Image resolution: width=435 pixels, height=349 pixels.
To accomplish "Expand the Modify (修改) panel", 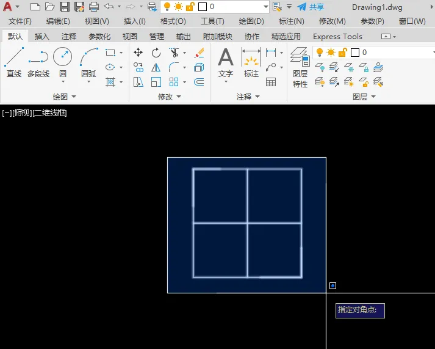I will tap(170, 97).
